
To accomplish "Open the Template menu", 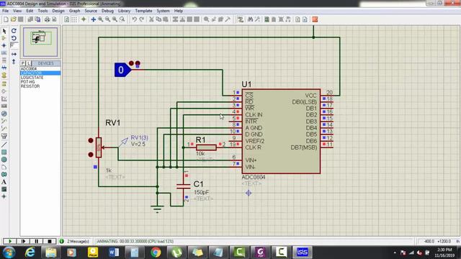I will 143,11.
